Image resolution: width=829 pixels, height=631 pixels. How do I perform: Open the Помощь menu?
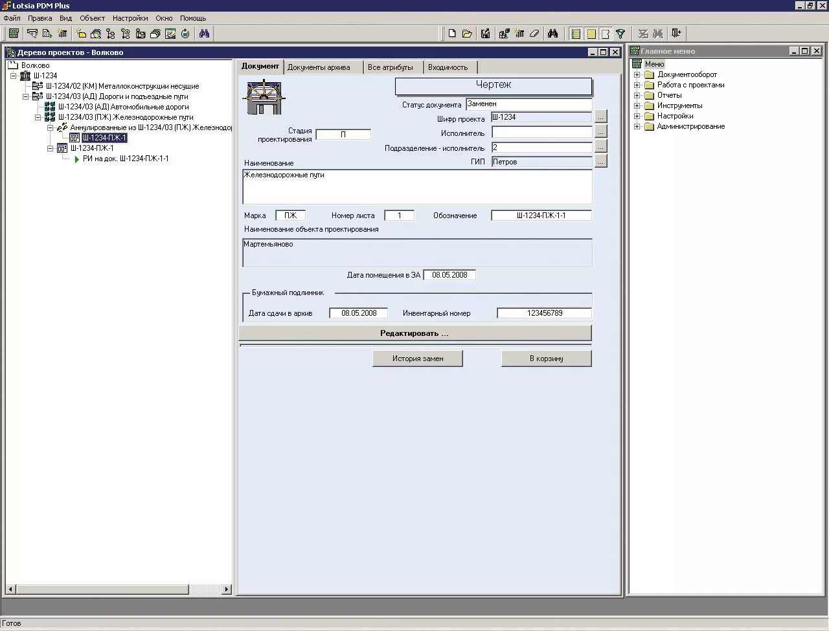click(x=193, y=18)
